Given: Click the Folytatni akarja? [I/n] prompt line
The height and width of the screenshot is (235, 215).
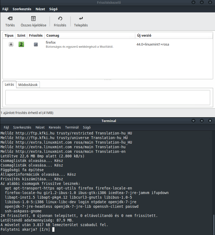Looking at the screenshot, I should (25, 229).
